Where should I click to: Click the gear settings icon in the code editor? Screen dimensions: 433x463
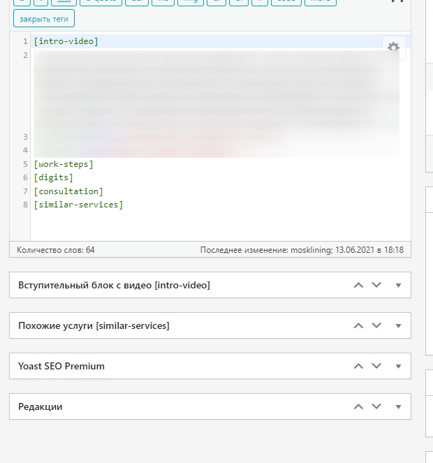[x=393, y=47]
